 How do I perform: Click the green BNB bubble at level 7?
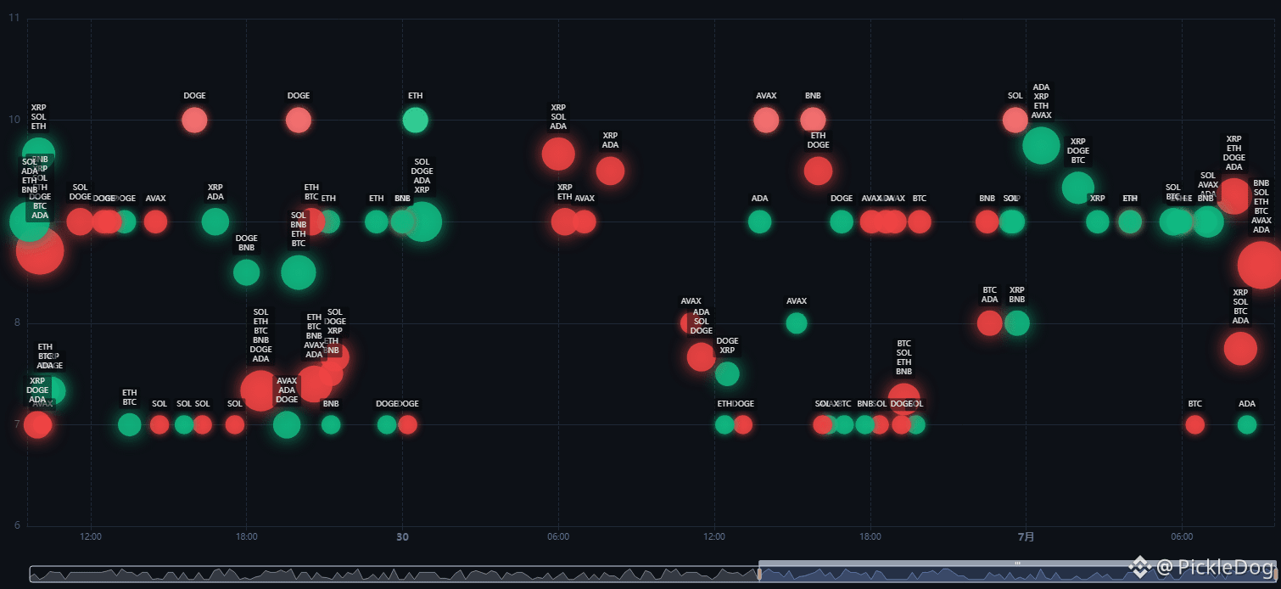[x=331, y=424]
